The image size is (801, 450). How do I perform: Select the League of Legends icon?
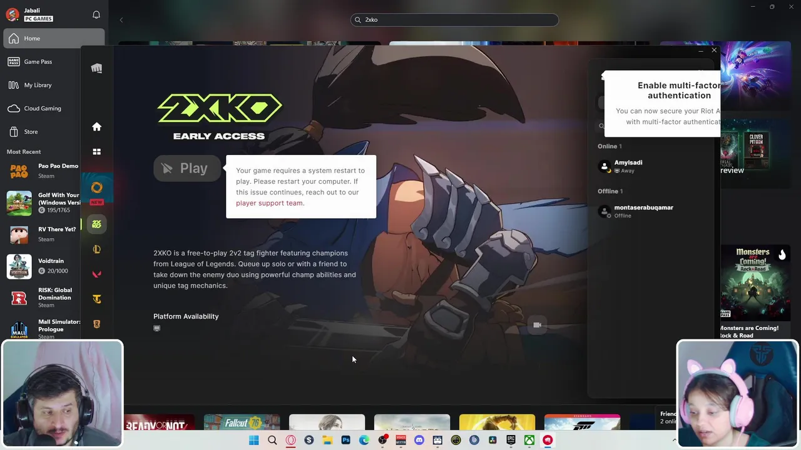pyautogui.click(x=96, y=249)
